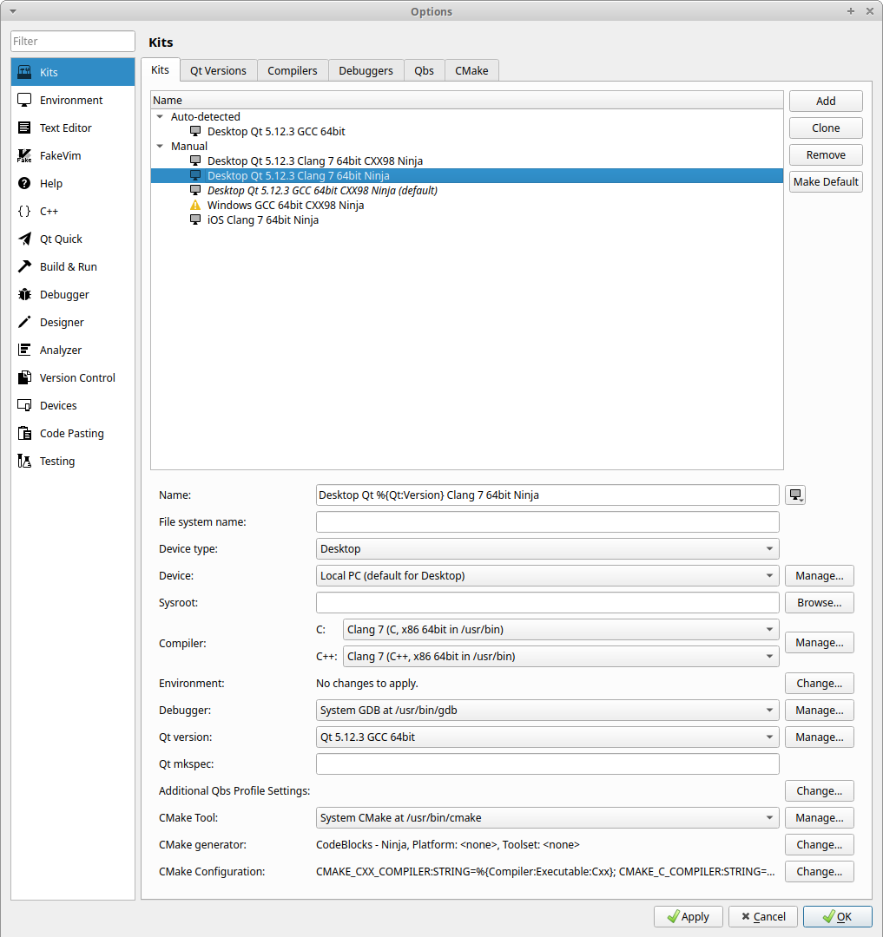Screen dimensions: 883x937
Task: Collapse the Auto-detected kits group
Action: [x=160, y=116]
